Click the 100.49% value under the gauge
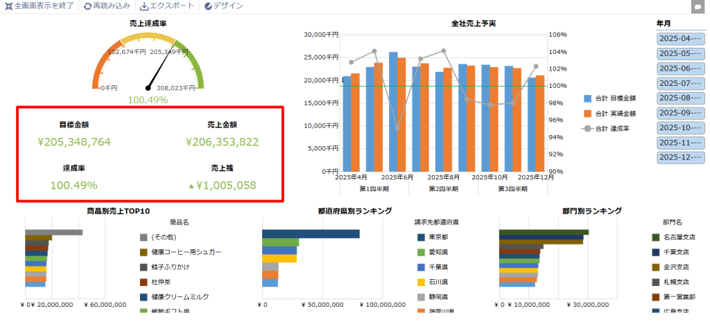Image resolution: width=710 pixels, height=329 pixels. [x=148, y=100]
